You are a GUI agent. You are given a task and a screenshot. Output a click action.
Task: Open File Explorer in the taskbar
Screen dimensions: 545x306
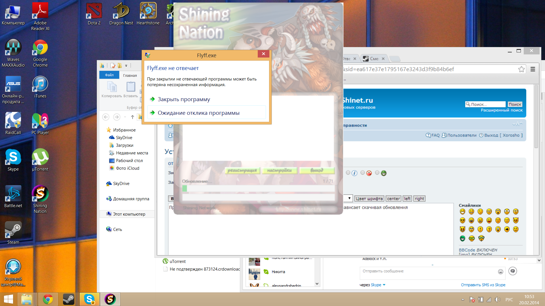pyautogui.click(x=27, y=299)
